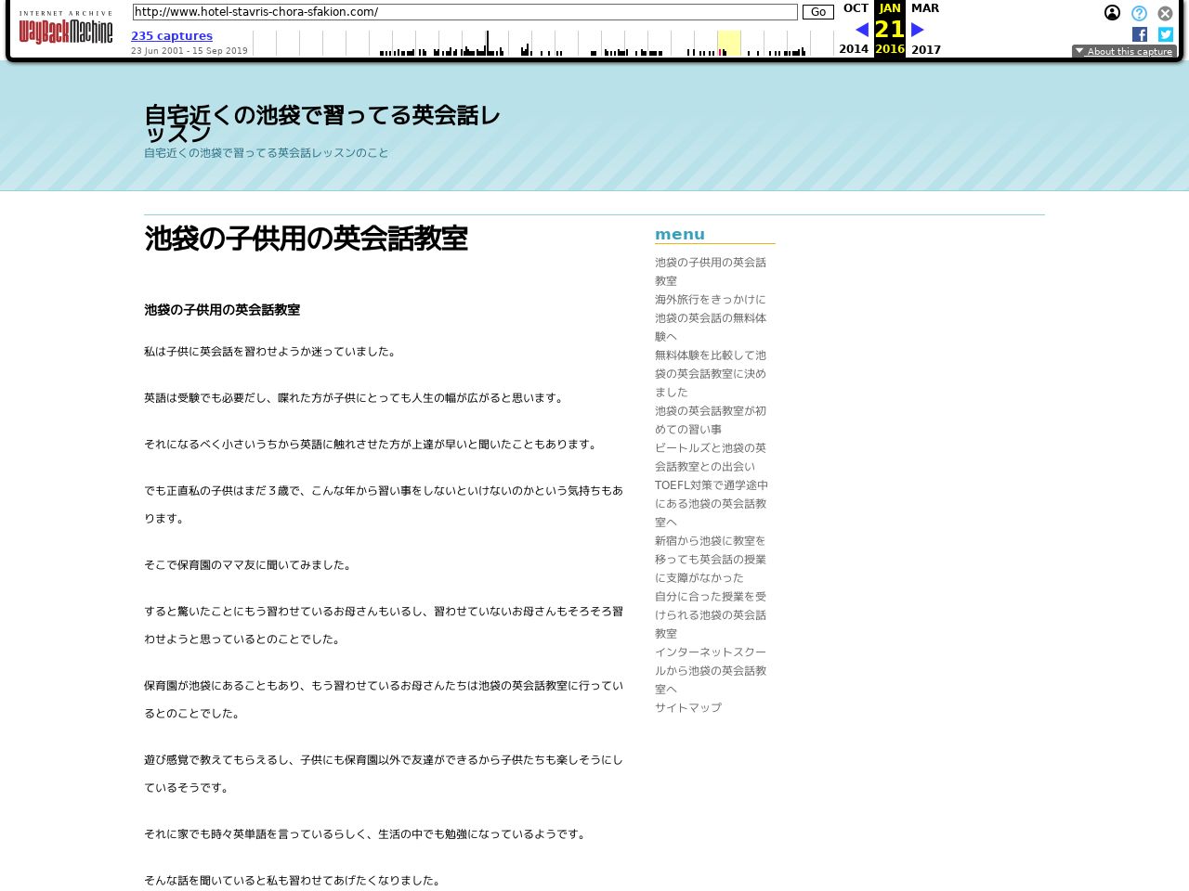Open the Wayback help icon
This screenshot has width=1189, height=891.
1139,13
